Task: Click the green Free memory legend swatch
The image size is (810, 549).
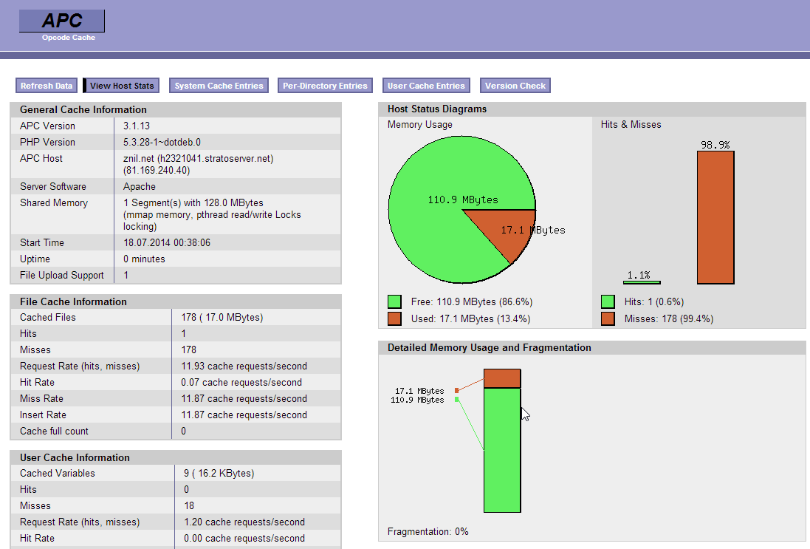Action: pyautogui.click(x=394, y=301)
